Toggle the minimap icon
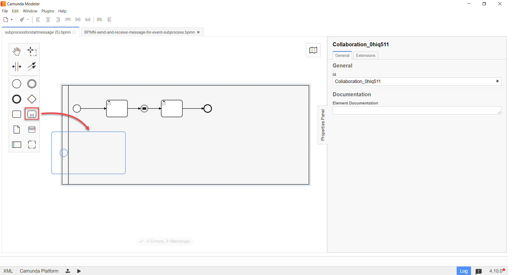521x275 pixels. [313, 50]
